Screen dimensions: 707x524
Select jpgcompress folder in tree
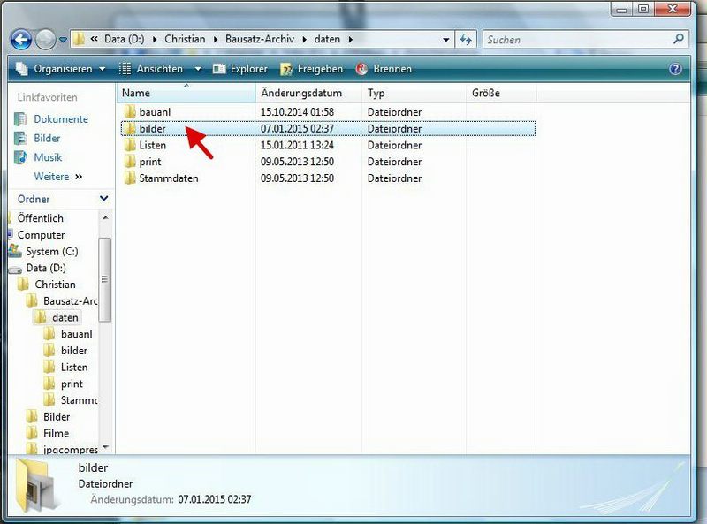(71, 450)
